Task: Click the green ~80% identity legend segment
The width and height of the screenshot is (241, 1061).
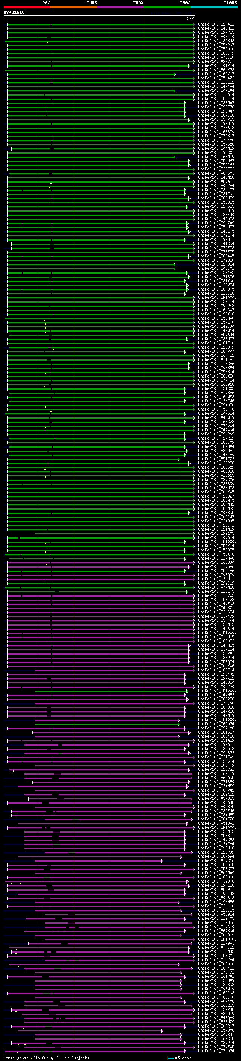Action: coord(167,7)
